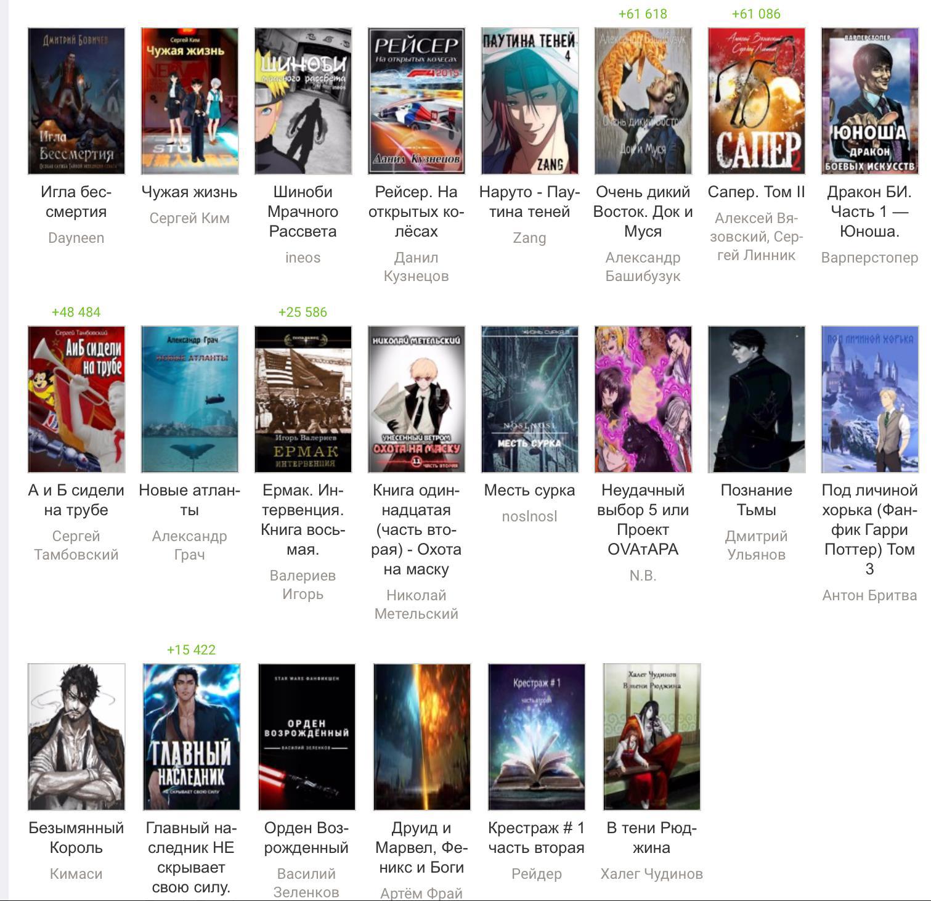The width and height of the screenshot is (931, 901).
Task: Select the 'Шиноби Мрачного Рассвета' cover
Action: (303, 101)
